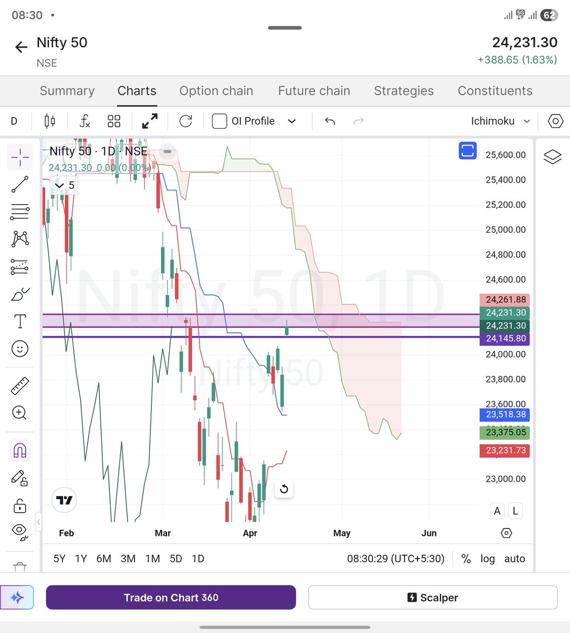
Task: Switch to the Option chain tab
Action: [216, 91]
